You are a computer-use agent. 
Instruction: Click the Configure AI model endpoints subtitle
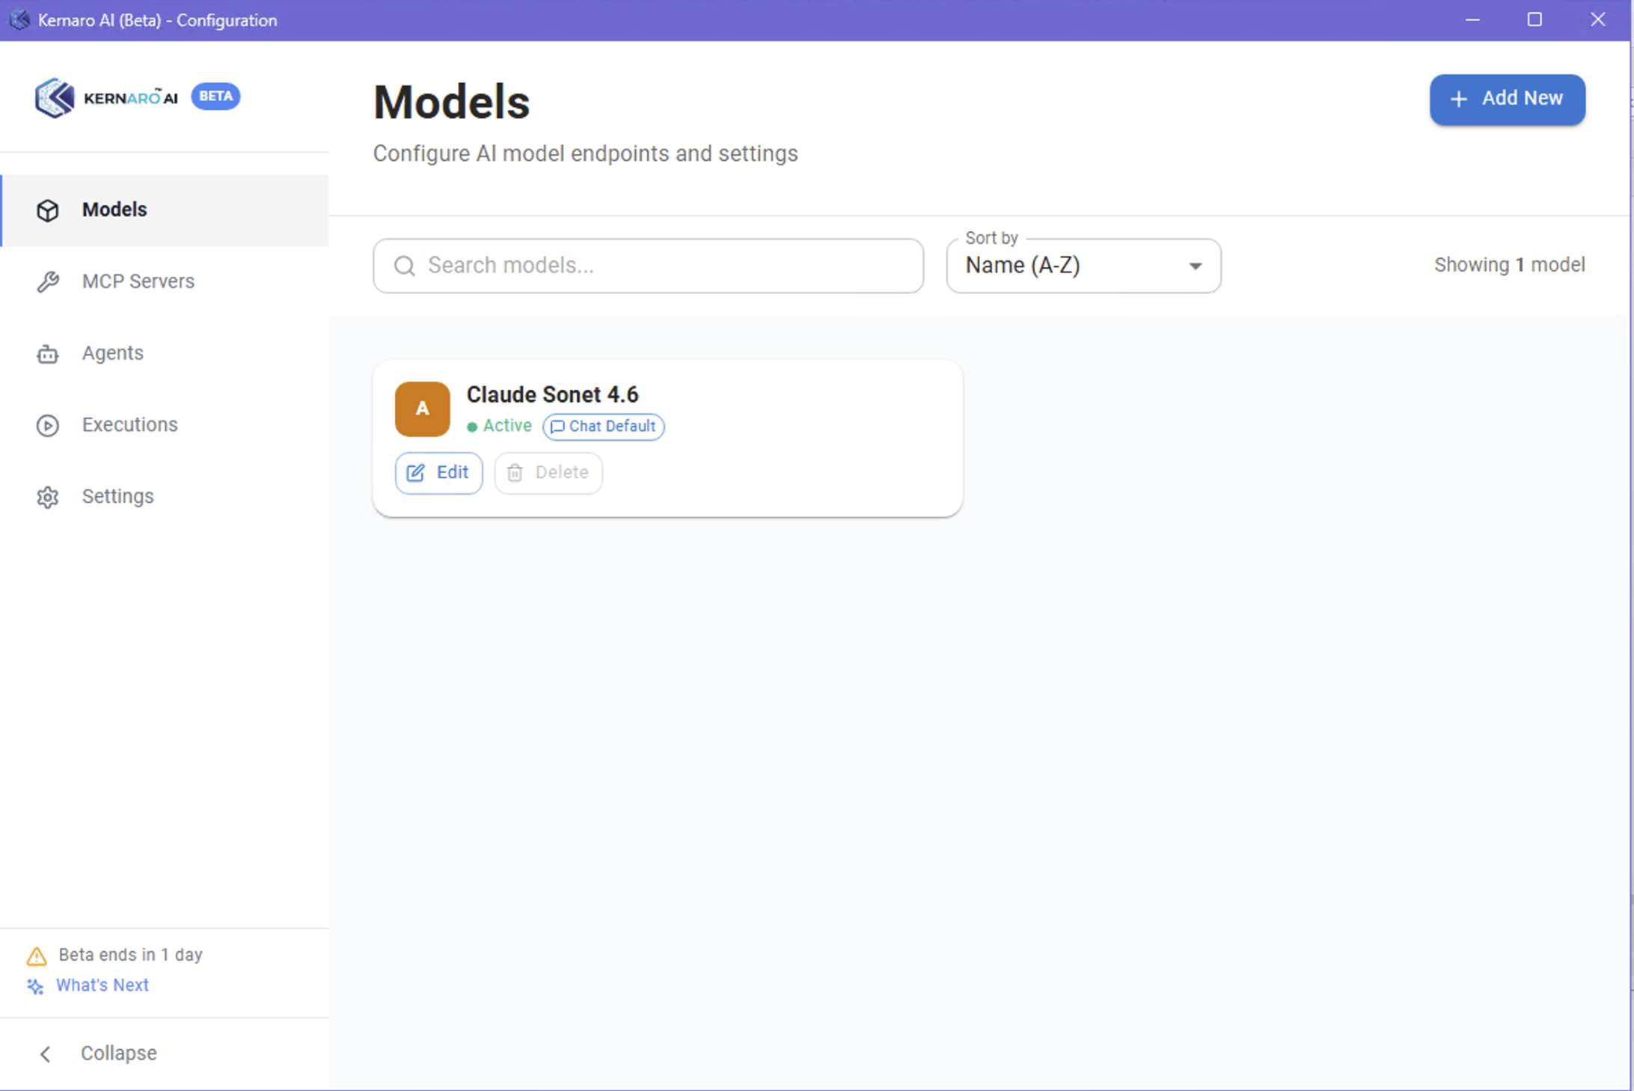coord(586,153)
